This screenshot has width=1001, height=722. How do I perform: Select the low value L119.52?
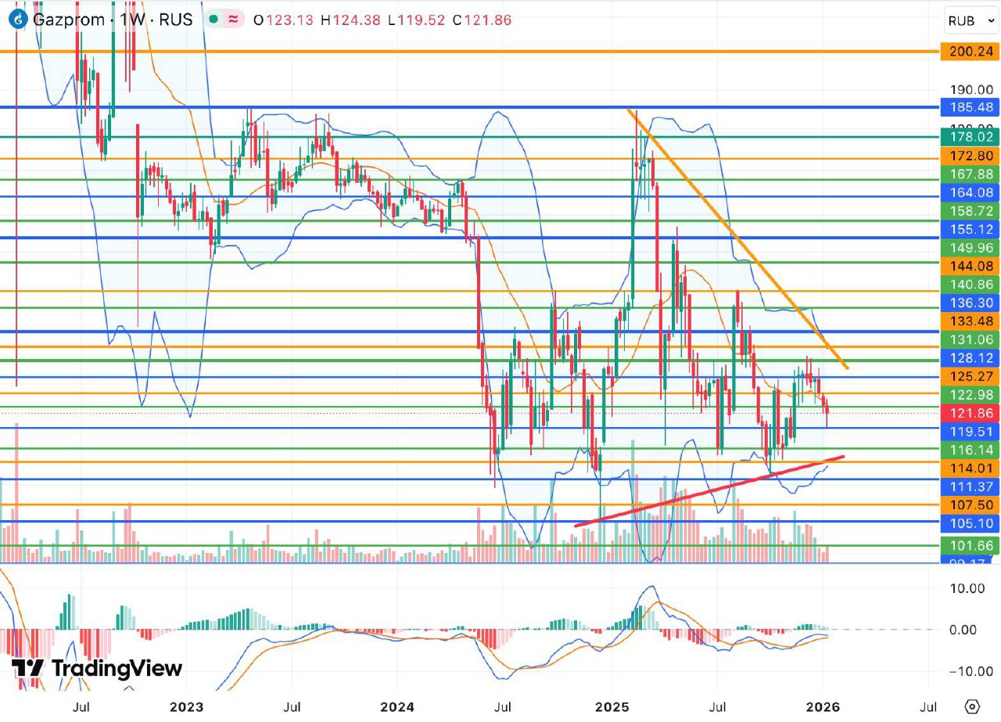tap(415, 20)
